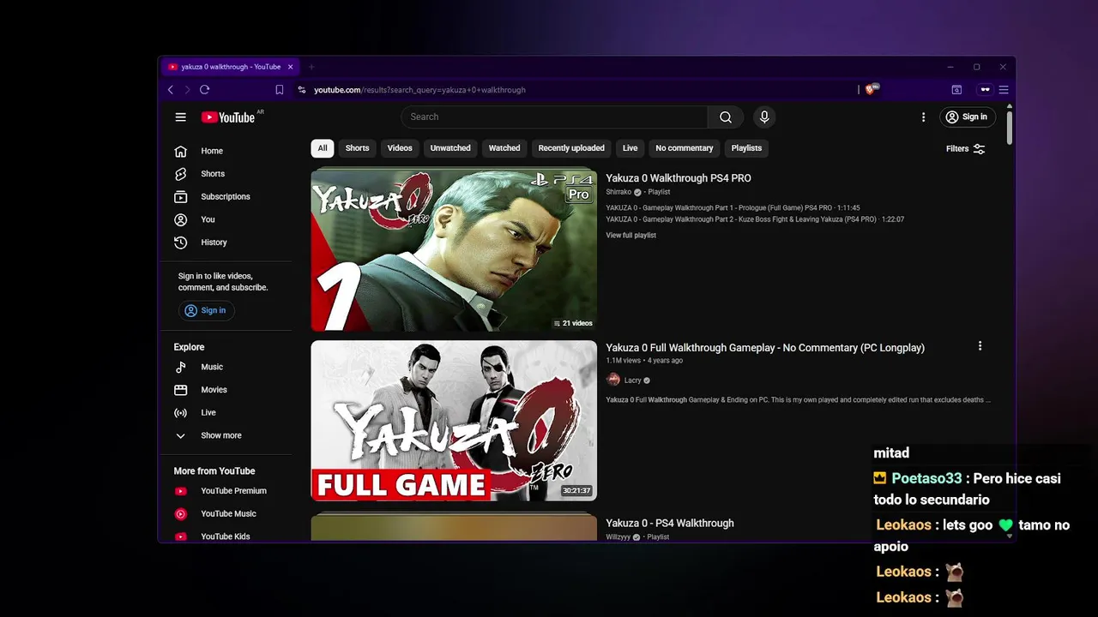The height and width of the screenshot is (617, 1098).
Task: Click the sidebar Sign in button
Action: coord(206,311)
